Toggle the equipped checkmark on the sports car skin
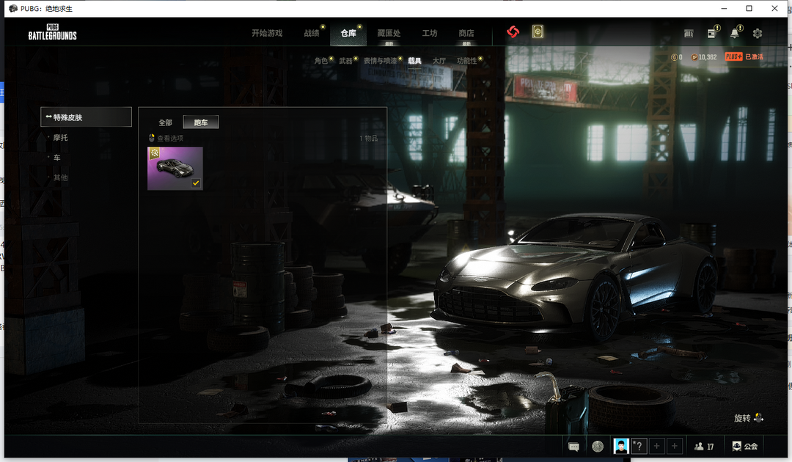Viewport: 792px width, 462px height. 196,183
